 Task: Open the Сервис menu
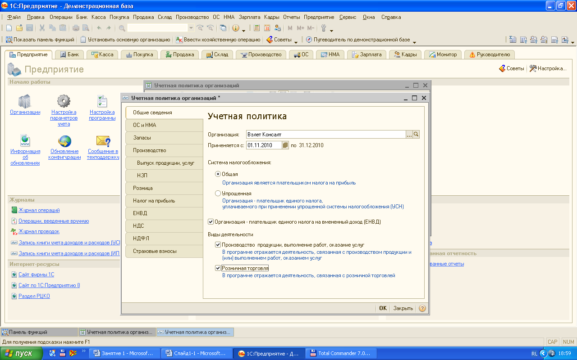348,17
